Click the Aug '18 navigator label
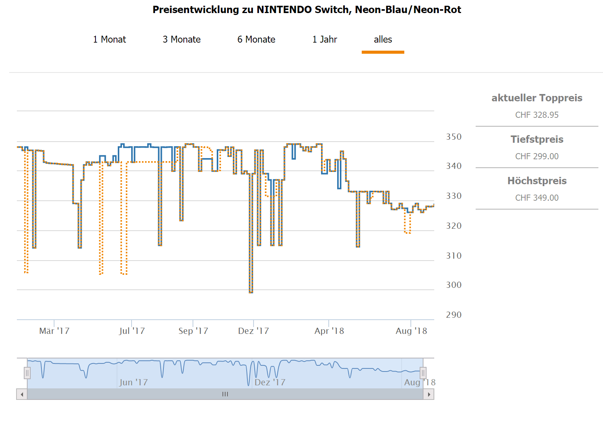 click(x=420, y=382)
